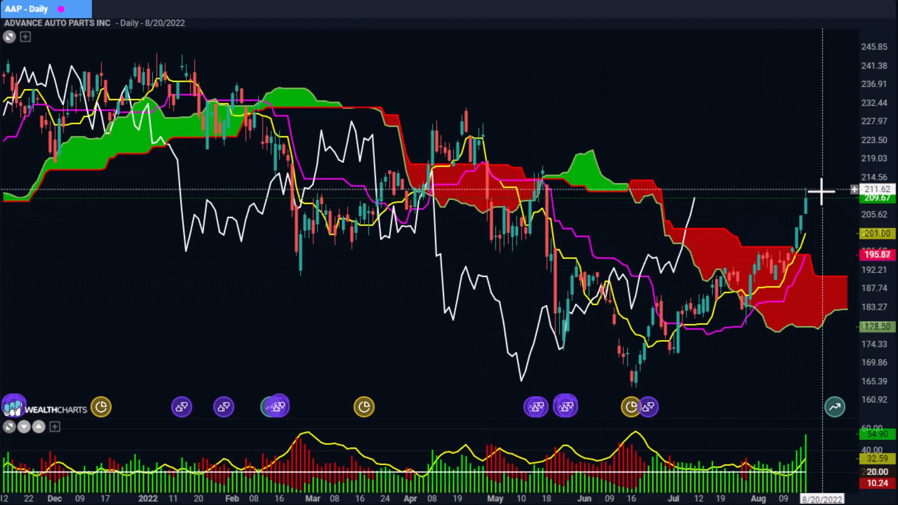The width and height of the screenshot is (898, 505).
Task: Open the earnings pie marker near June 16
Action: [630, 407]
